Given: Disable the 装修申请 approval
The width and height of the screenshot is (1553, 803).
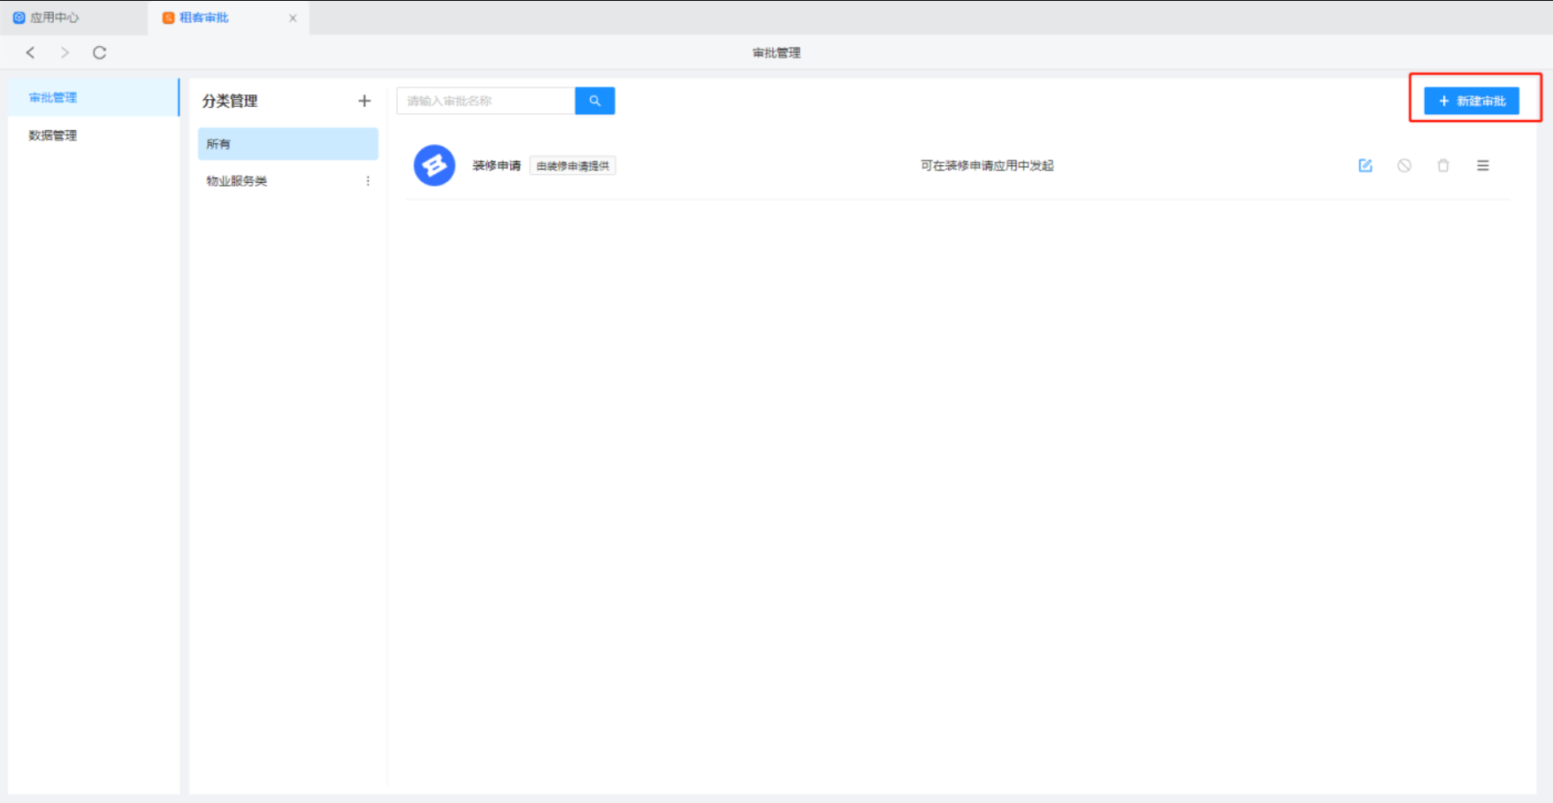Looking at the screenshot, I should (1404, 166).
